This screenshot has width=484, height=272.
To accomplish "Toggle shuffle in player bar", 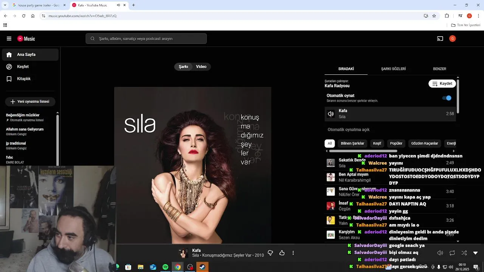I will 464,253.
